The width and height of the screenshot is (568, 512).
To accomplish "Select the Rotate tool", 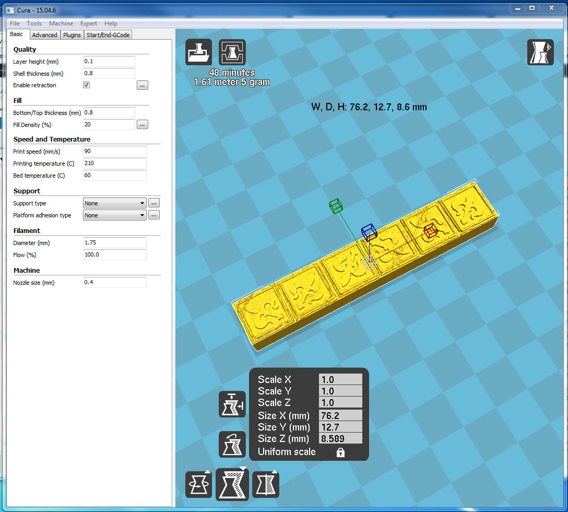I will pos(199,484).
